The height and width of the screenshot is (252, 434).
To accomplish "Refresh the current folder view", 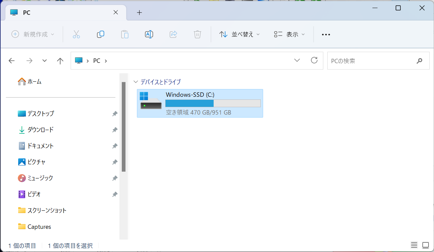I will pyautogui.click(x=314, y=60).
